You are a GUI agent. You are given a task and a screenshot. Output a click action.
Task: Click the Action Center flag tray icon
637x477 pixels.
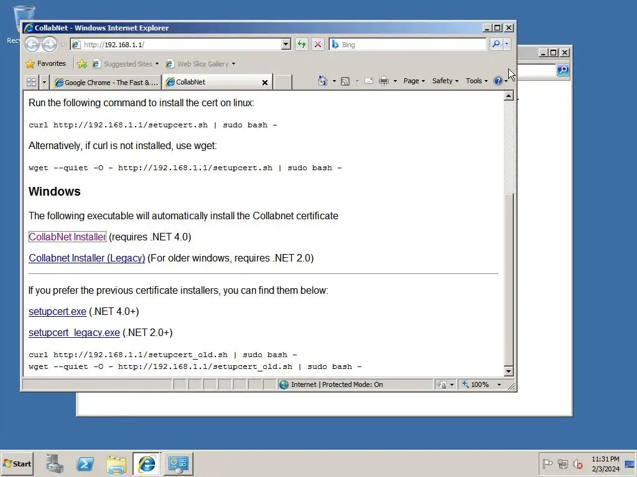547,463
